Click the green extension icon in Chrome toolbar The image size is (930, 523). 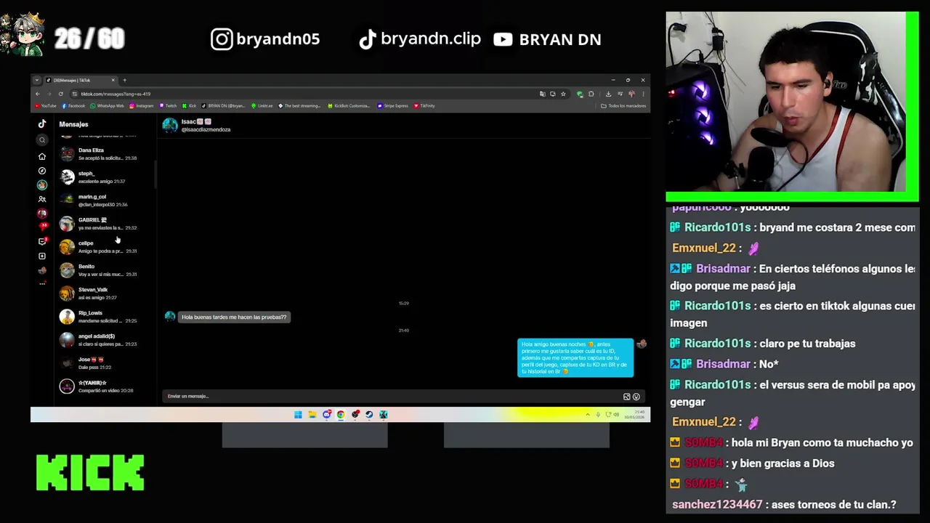580,94
